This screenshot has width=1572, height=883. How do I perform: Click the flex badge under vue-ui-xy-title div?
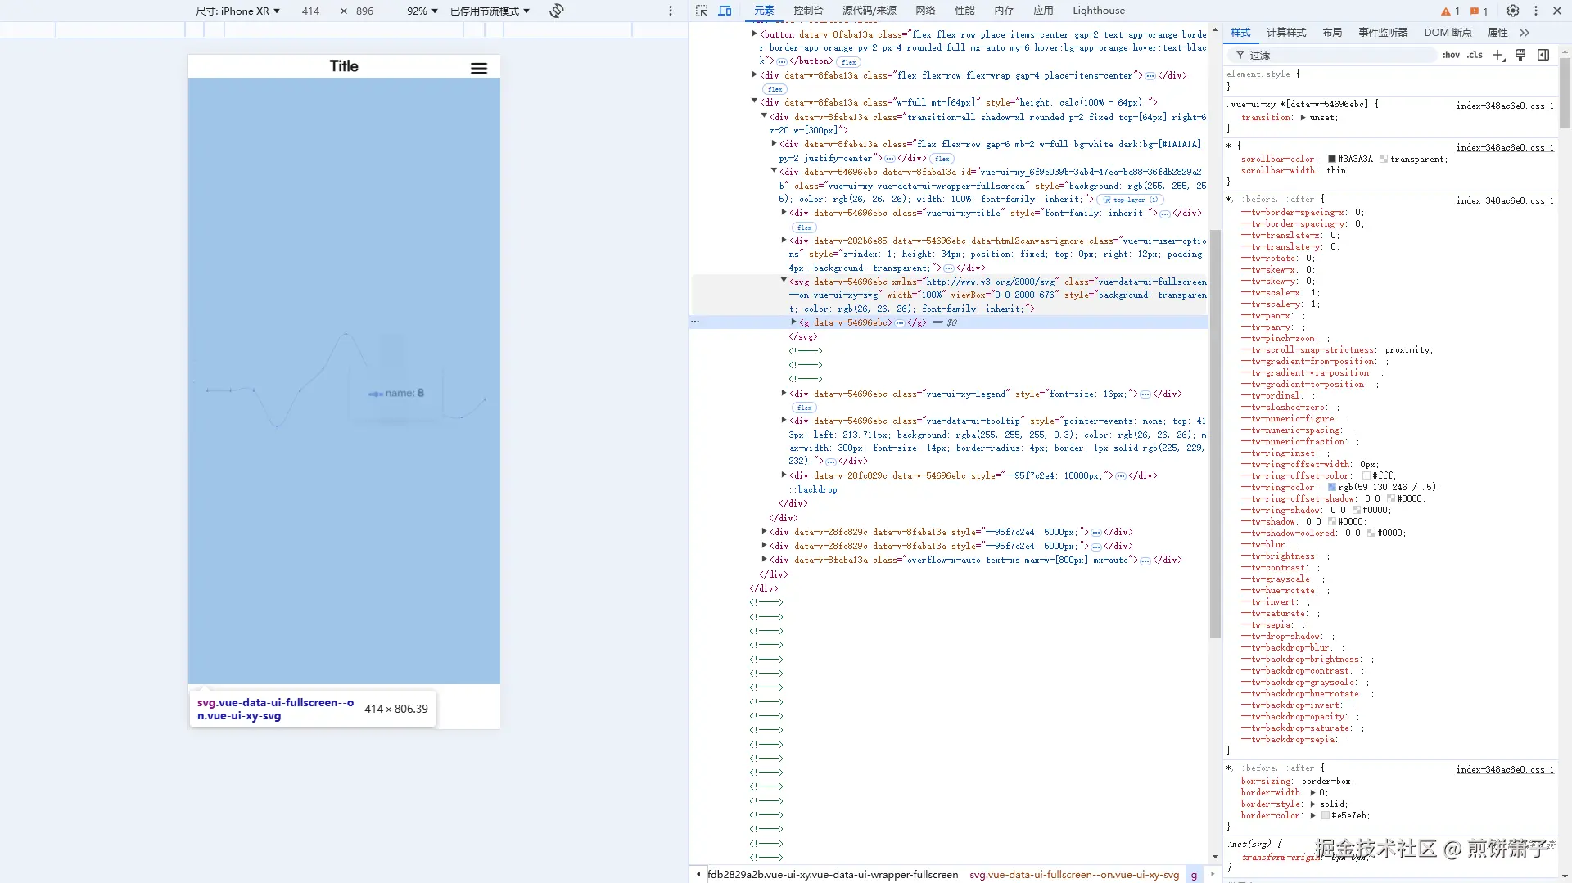click(x=804, y=228)
